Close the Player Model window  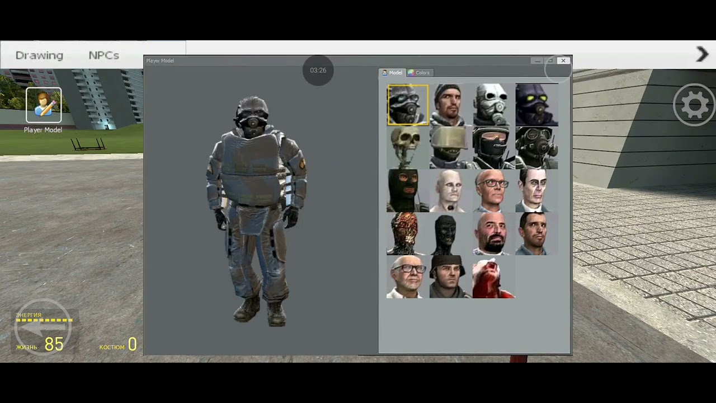(563, 60)
